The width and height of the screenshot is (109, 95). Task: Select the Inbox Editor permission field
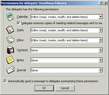[x=67, y=40]
